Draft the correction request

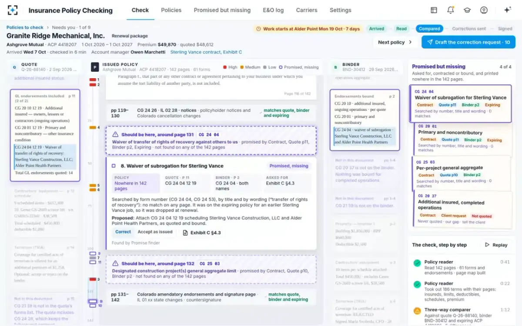(x=468, y=42)
